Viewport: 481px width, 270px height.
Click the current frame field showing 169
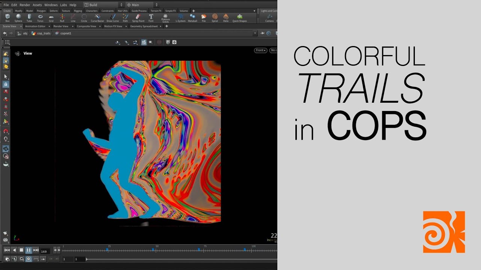tap(46, 251)
